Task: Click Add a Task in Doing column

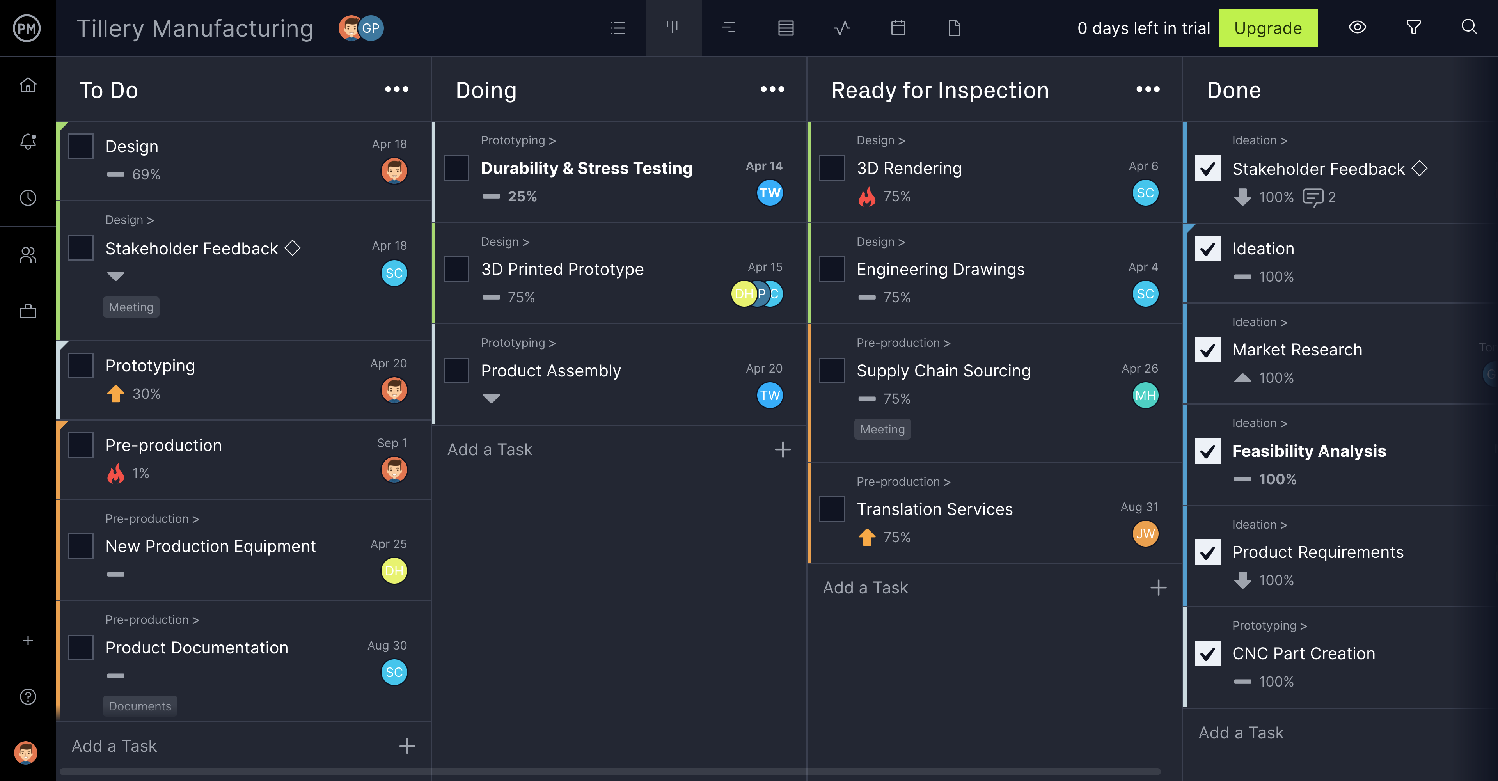Action: coord(490,449)
